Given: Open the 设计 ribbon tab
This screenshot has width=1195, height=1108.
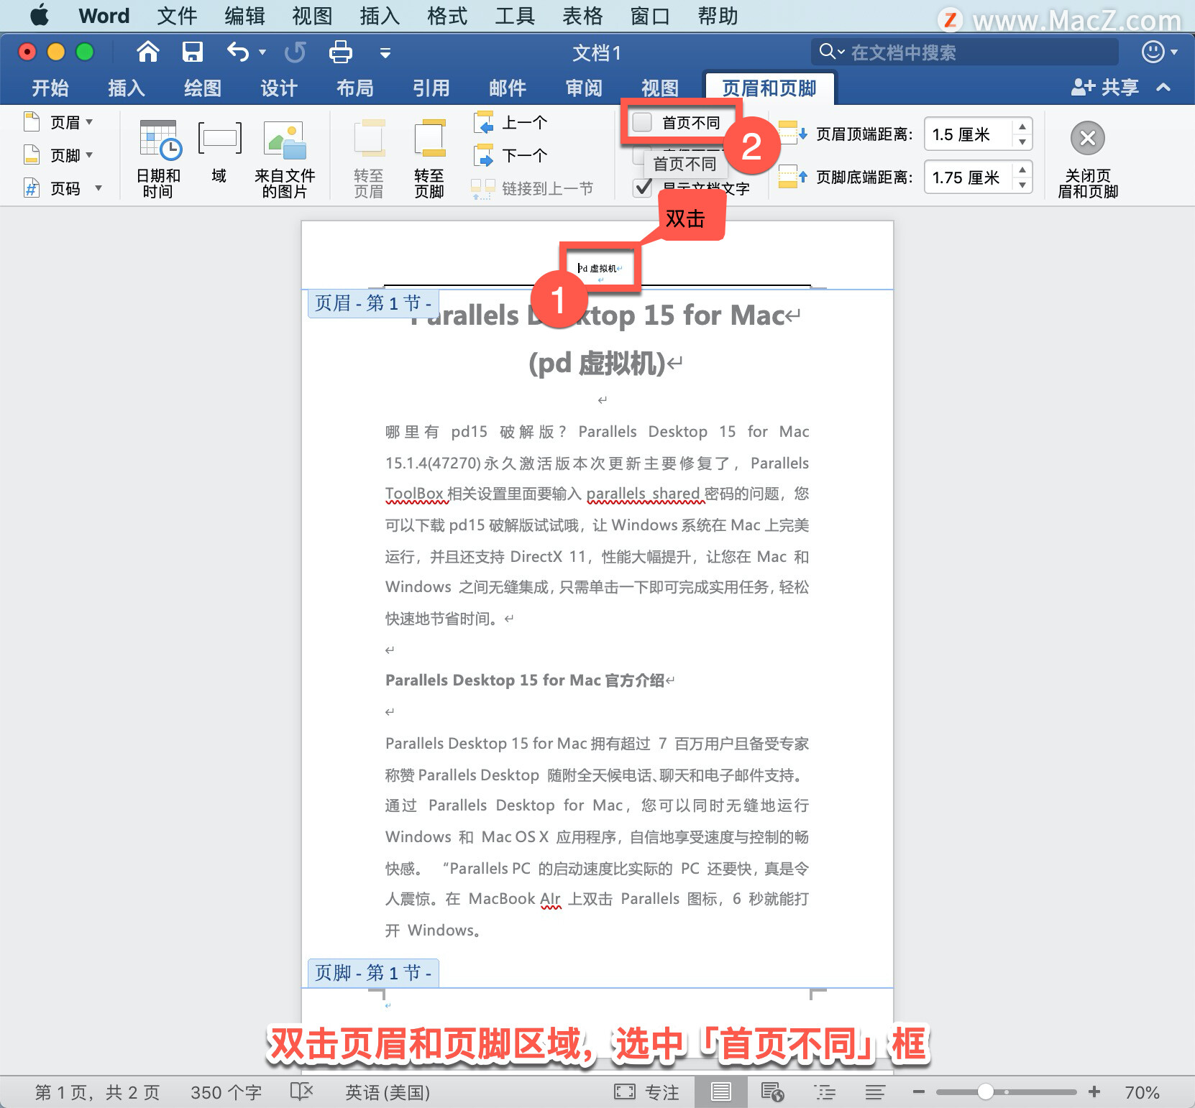Looking at the screenshot, I should pyautogui.click(x=279, y=88).
